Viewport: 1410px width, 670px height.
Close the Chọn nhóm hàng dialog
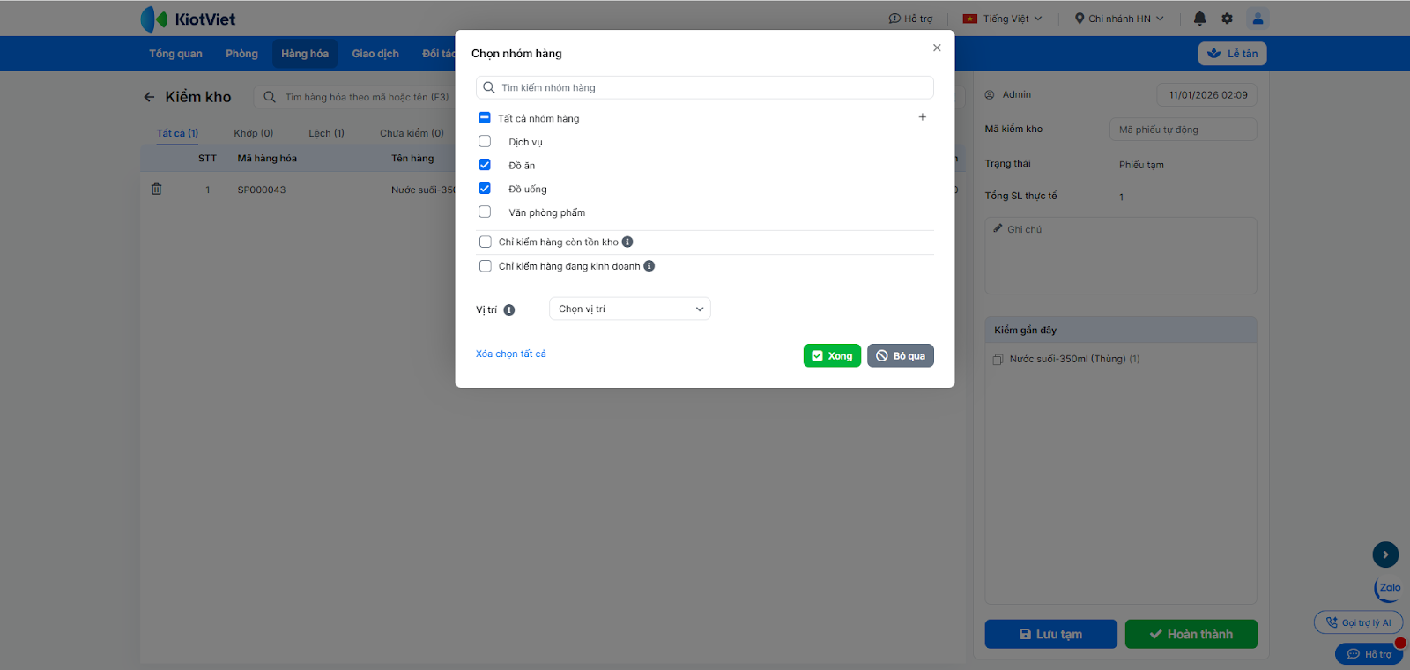(937, 48)
